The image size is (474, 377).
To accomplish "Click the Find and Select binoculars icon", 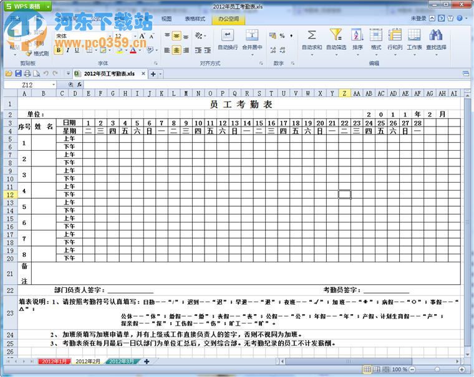I will tap(436, 35).
